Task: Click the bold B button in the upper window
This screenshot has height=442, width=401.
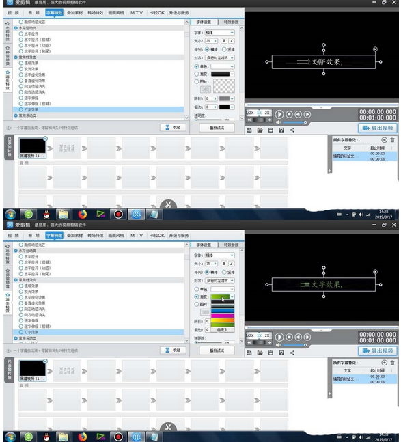Action: (224, 41)
